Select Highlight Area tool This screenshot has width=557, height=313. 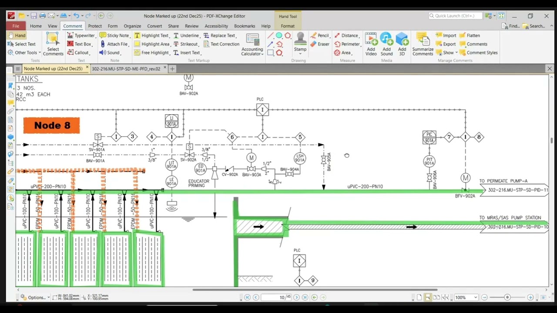[x=152, y=44]
